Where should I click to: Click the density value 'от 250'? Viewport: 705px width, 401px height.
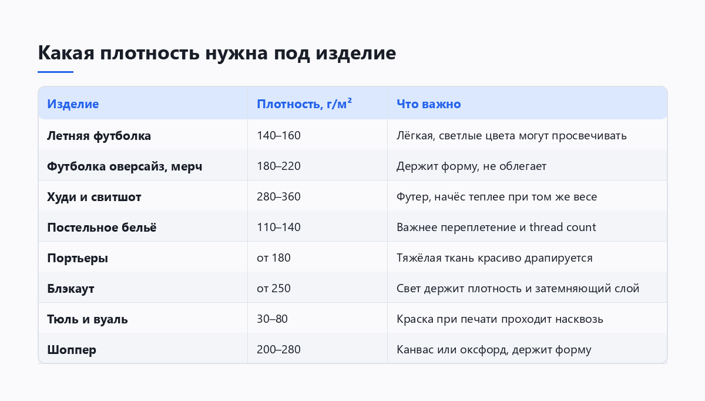pos(274,289)
